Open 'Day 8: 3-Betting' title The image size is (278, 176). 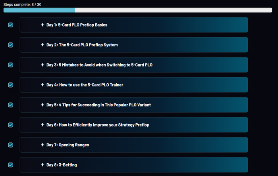point(62,165)
